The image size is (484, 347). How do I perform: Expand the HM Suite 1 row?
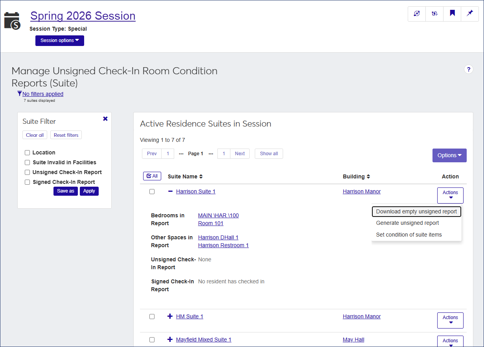[x=170, y=316]
